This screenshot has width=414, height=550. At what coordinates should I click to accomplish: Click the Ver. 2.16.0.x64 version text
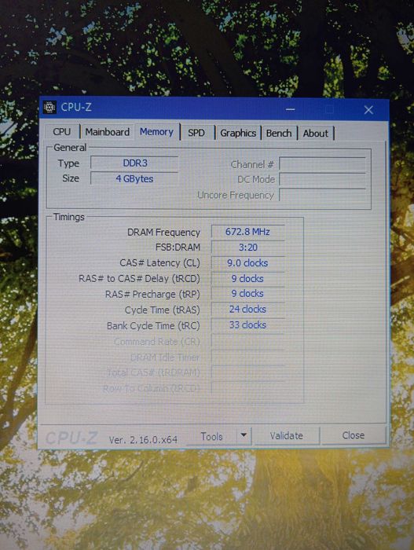click(x=143, y=439)
